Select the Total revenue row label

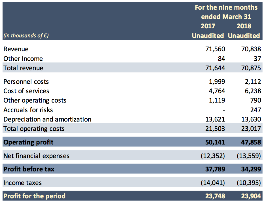[x=23, y=68]
